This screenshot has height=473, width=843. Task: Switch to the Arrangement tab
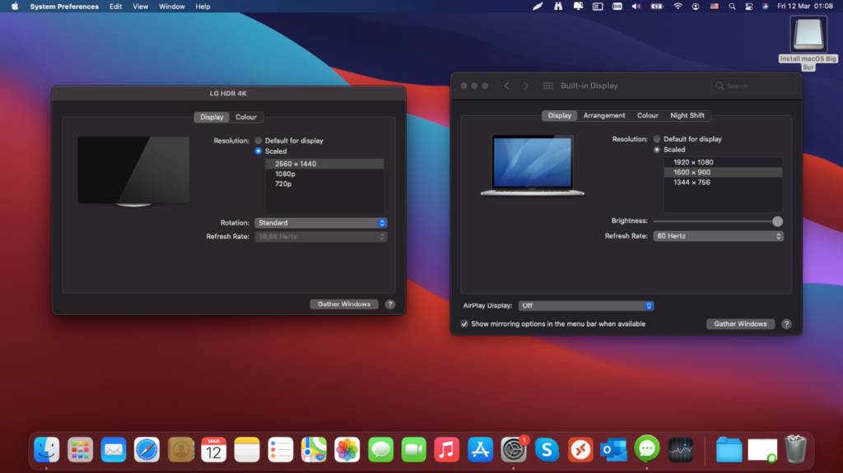pyautogui.click(x=604, y=116)
